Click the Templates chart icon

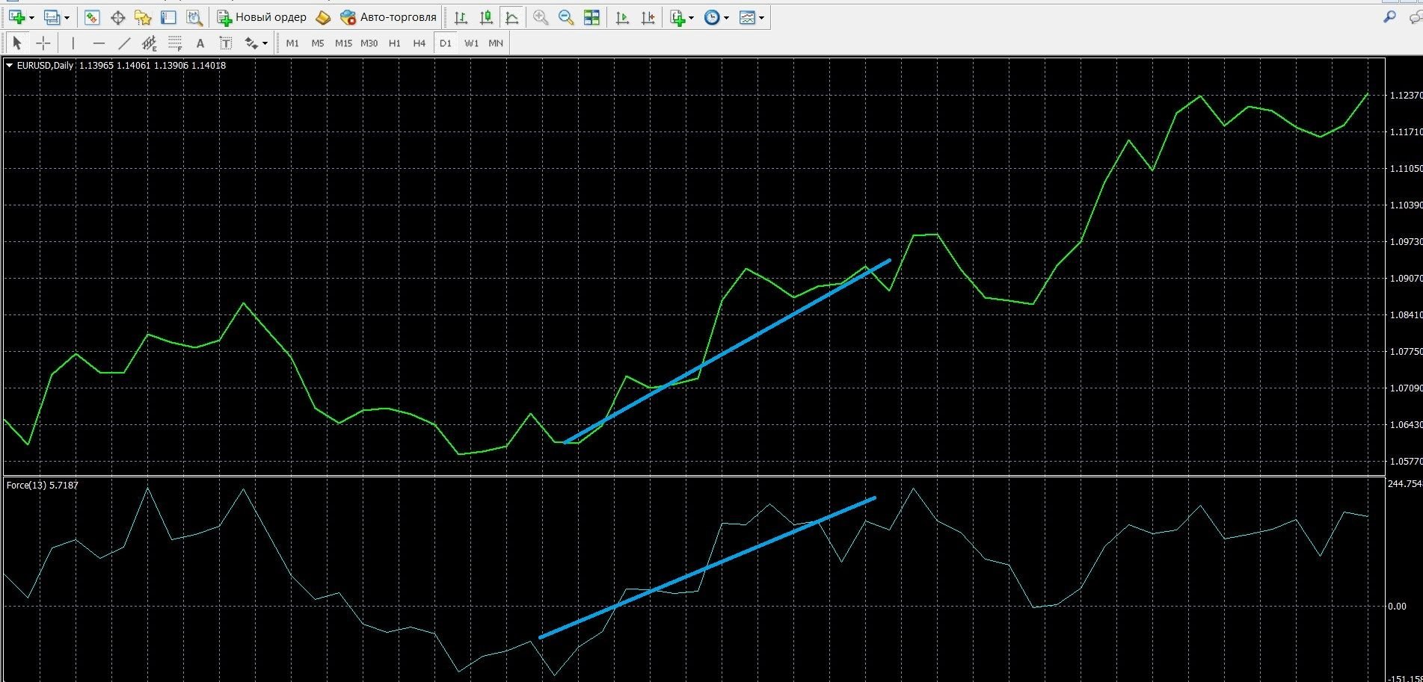[746, 17]
